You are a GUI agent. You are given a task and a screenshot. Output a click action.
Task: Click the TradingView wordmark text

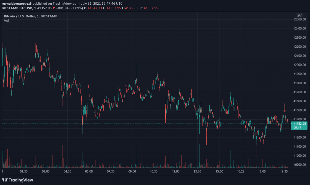[x=21, y=180]
